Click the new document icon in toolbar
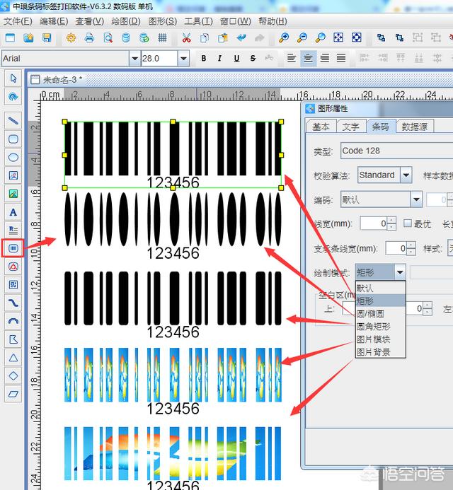 point(10,37)
